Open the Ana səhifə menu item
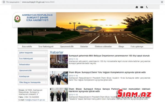 pos(27,46)
